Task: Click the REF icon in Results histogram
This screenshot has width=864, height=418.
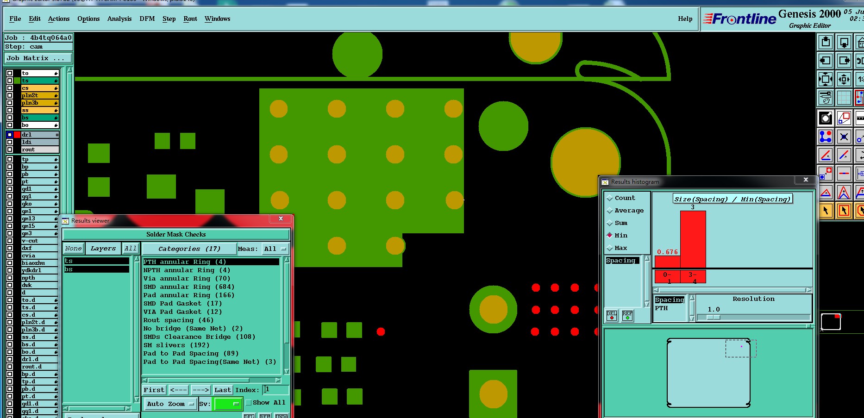Action: 627,315
